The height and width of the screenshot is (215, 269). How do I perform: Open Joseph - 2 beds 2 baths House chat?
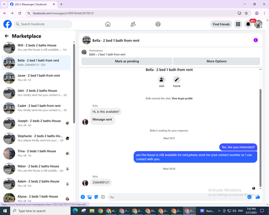coord(36,123)
